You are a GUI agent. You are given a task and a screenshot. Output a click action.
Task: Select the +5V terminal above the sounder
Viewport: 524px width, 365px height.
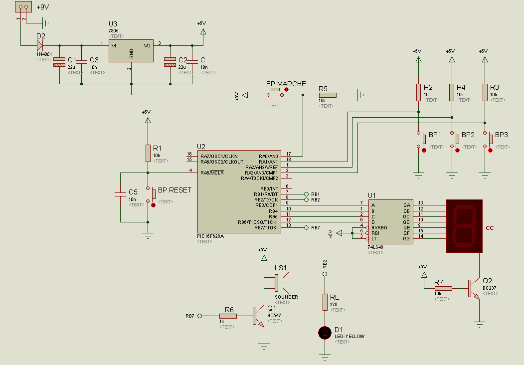264,258
